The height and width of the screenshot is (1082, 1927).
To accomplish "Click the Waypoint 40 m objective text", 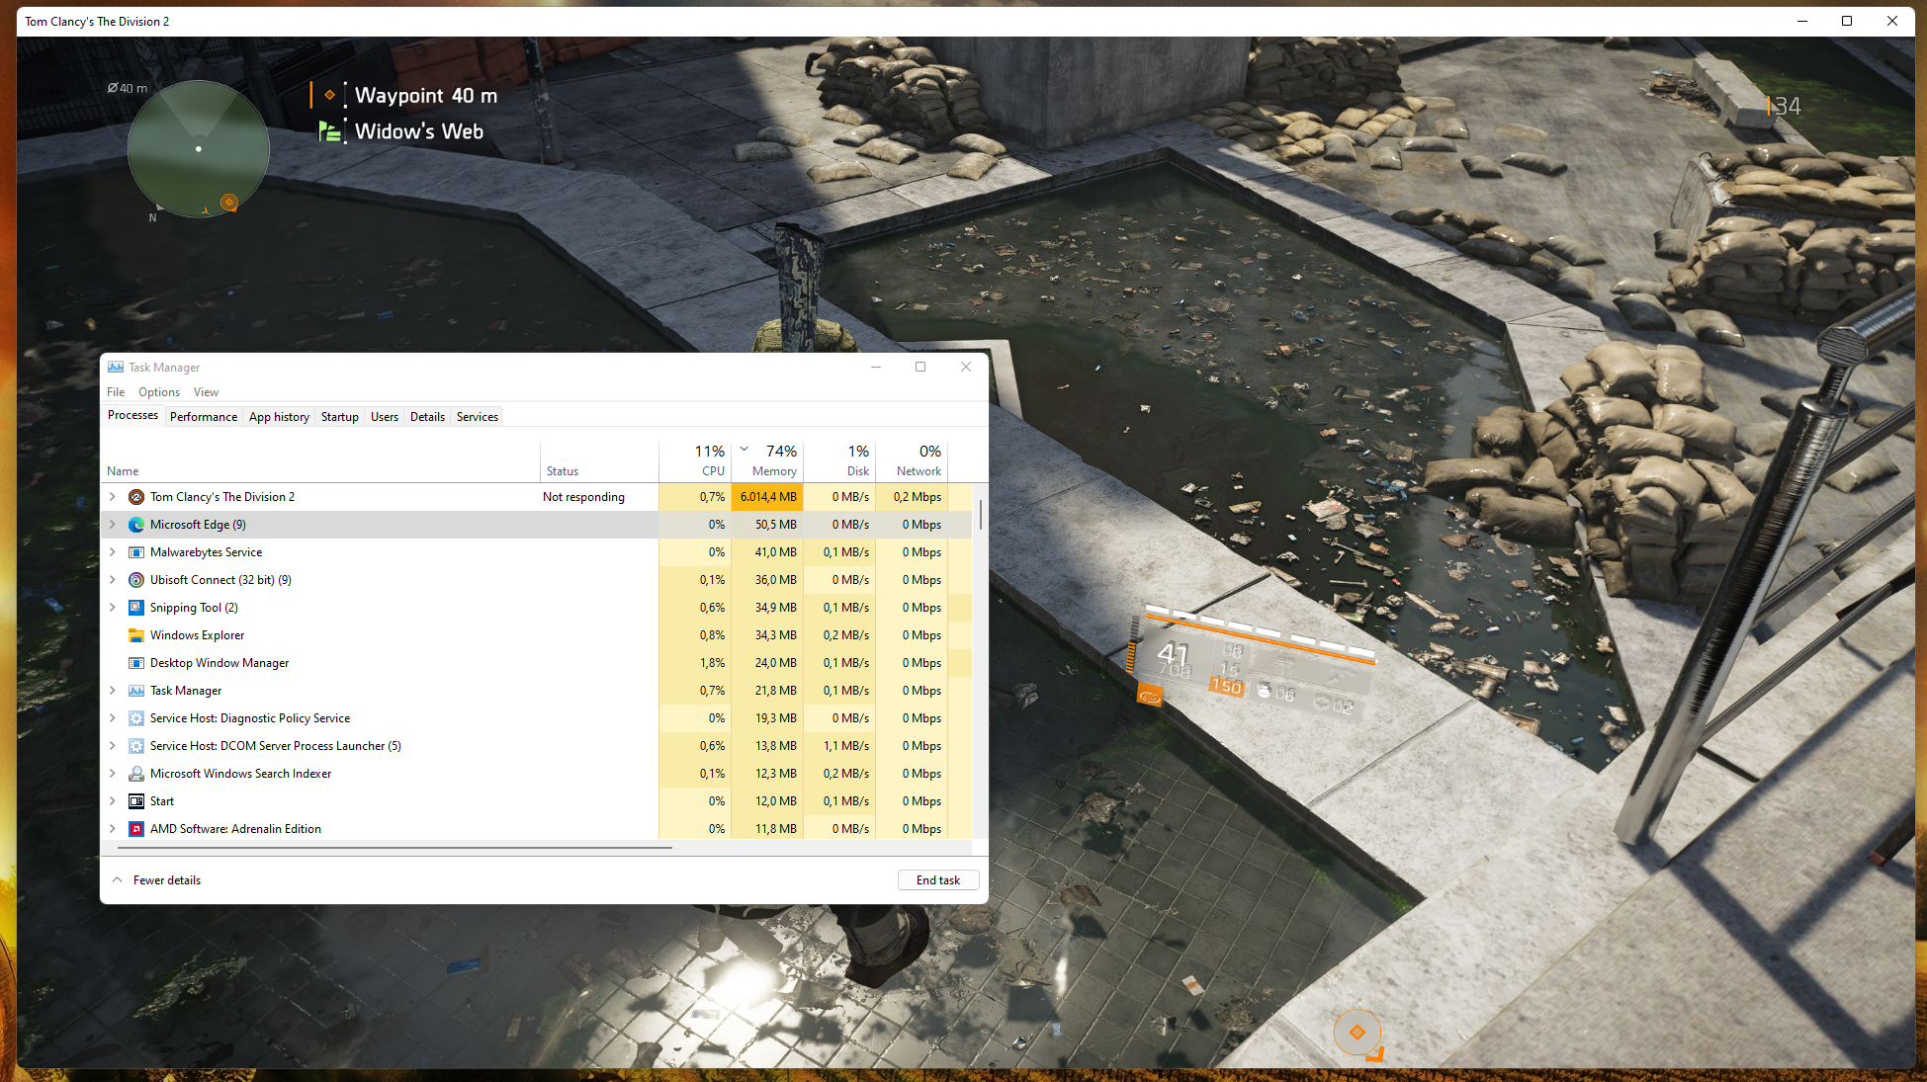I will pos(426,96).
